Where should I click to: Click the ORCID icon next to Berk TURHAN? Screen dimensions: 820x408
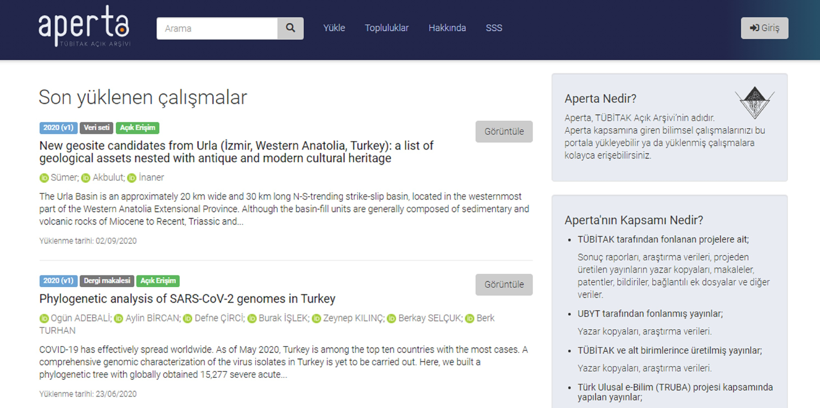pos(470,318)
